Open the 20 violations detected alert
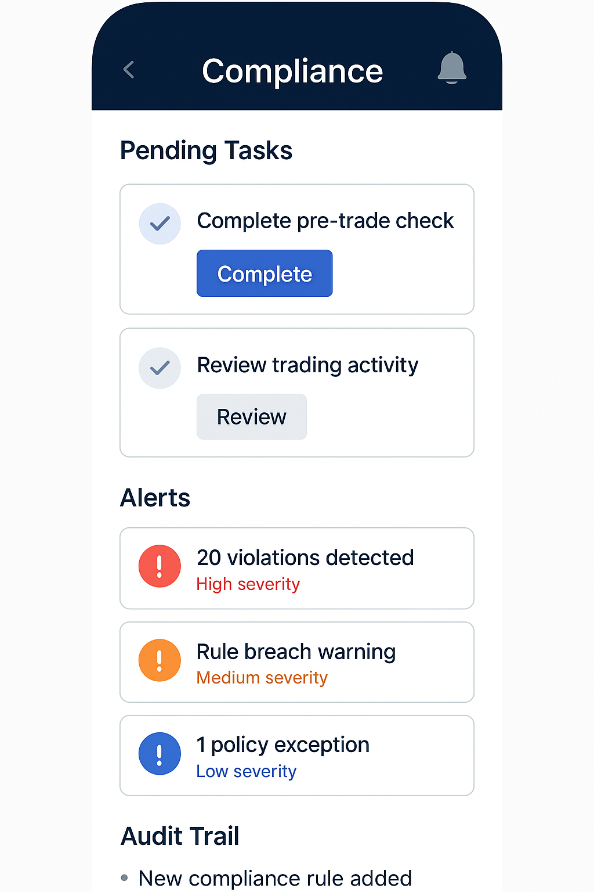The width and height of the screenshot is (594, 892). 305,557
